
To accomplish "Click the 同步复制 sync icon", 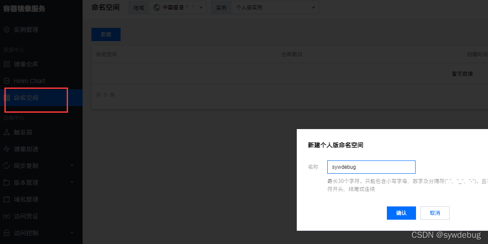I will point(7,166).
